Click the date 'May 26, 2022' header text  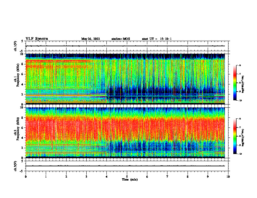click(x=91, y=39)
